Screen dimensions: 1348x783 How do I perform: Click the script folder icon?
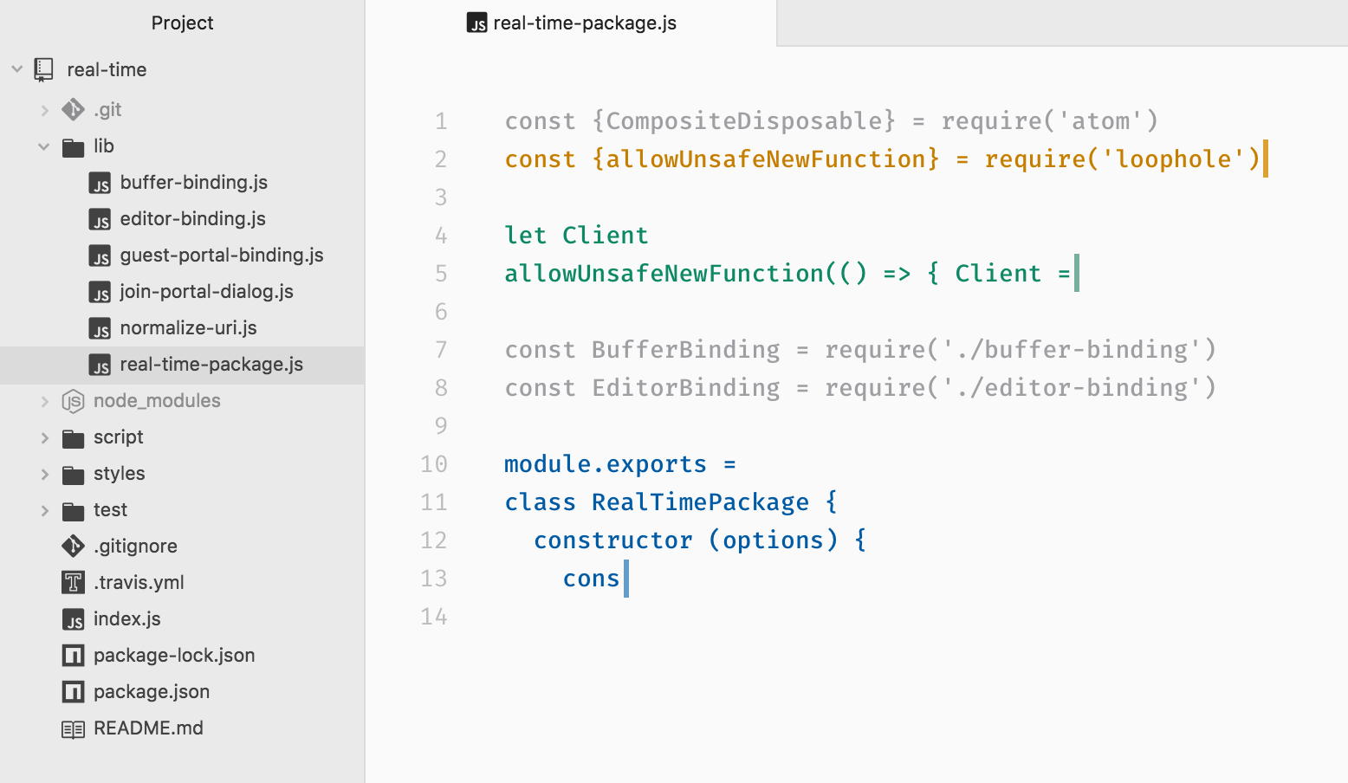pos(73,437)
